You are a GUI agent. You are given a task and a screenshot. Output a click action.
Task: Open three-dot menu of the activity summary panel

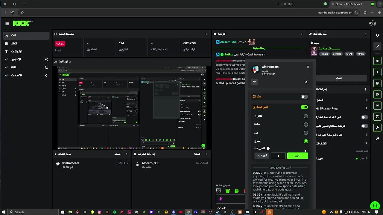127,154
